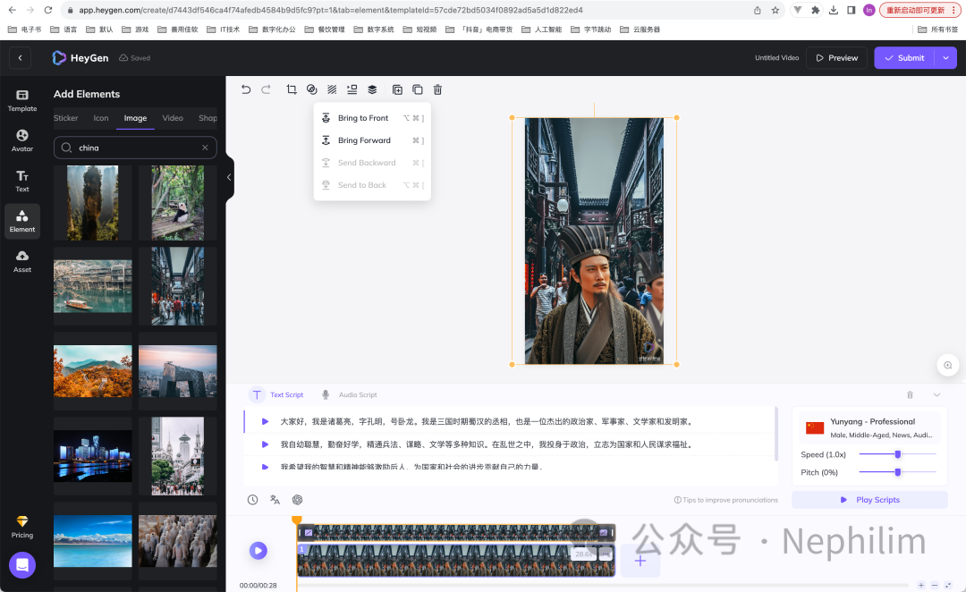This screenshot has height=592, width=966.
Task: Click the Preview button
Action: 836,58
